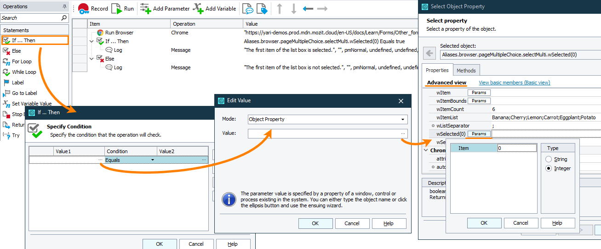Select the Go to Label icon
The height and width of the screenshot is (249, 601).
pos(6,93)
